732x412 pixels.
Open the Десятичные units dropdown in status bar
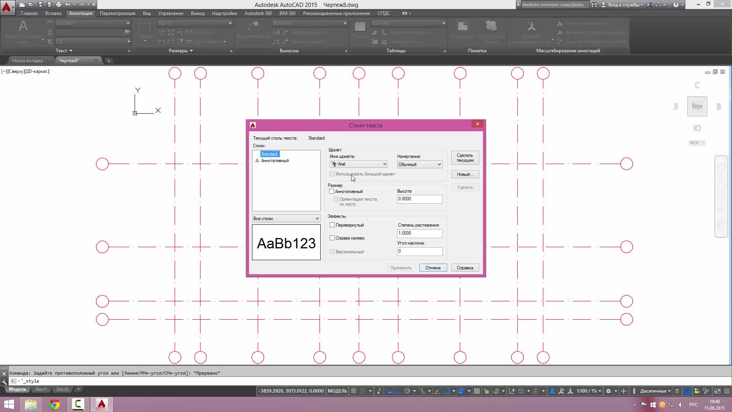tap(655, 391)
